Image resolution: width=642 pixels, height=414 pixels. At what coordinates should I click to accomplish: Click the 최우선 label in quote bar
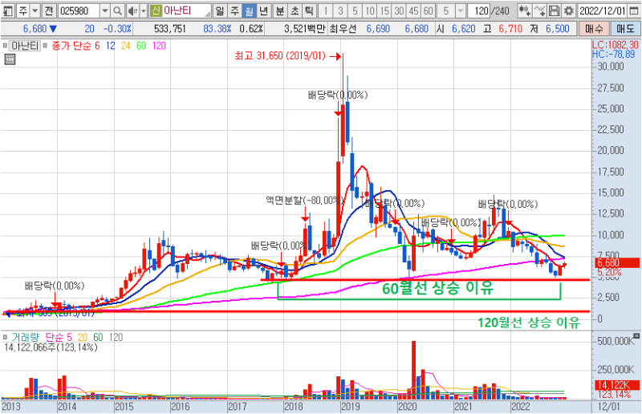(x=343, y=29)
